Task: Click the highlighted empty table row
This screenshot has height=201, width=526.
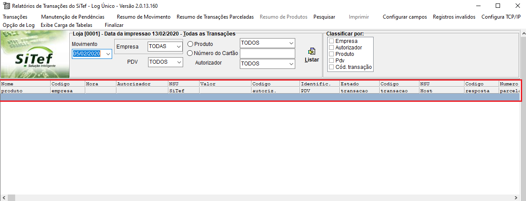Action: (x=260, y=97)
